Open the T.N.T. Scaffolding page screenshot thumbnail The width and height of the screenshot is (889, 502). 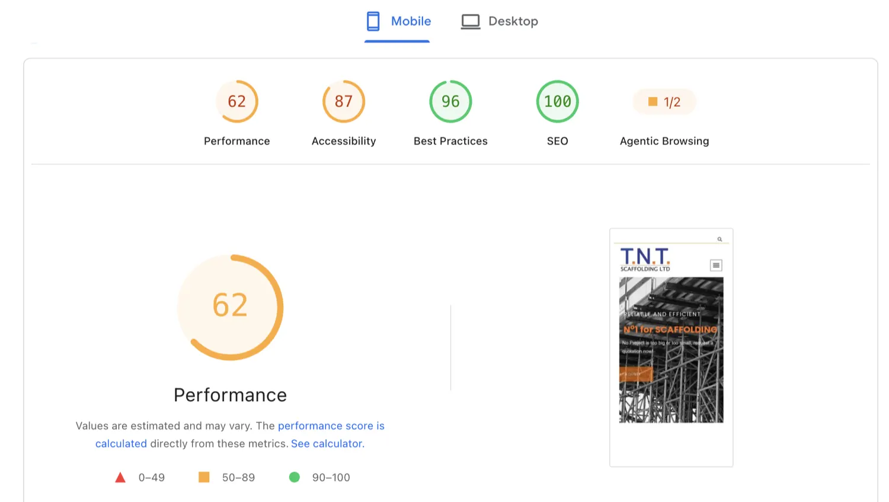671,347
